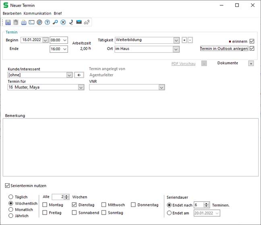261x225 pixels.
Task: Click the left arrow button beside Kunde/Interessent
Action: [x=79, y=75]
